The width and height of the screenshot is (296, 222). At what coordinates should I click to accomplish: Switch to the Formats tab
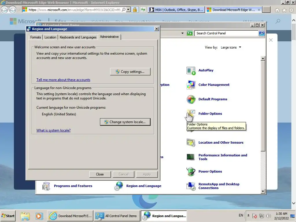pyautogui.click(x=36, y=37)
